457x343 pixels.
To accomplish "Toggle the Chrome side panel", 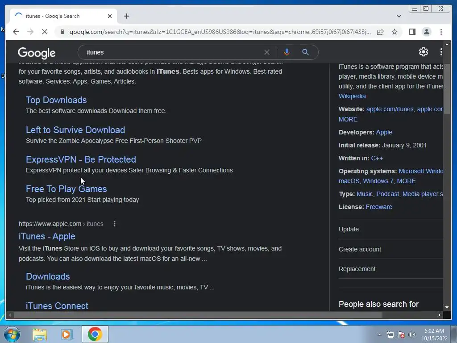I will [412, 32].
